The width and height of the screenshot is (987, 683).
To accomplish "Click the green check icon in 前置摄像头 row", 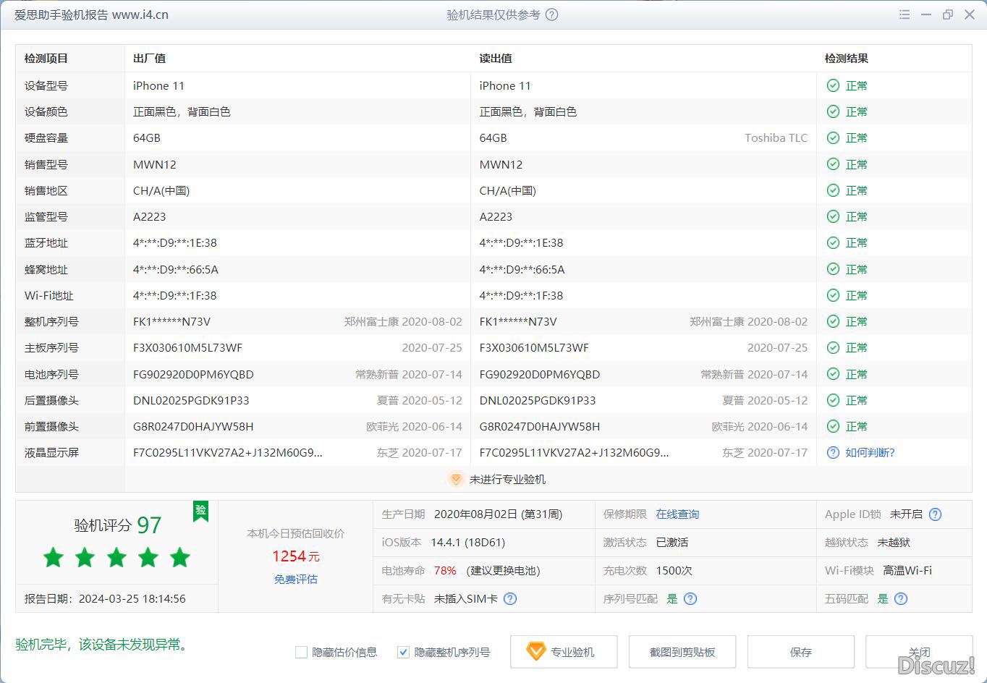I will [x=833, y=426].
